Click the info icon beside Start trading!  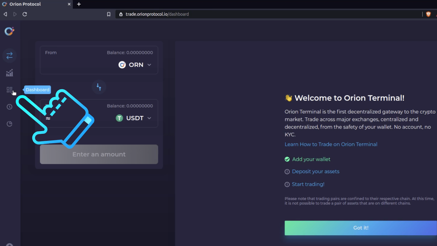click(x=287, y=184)
